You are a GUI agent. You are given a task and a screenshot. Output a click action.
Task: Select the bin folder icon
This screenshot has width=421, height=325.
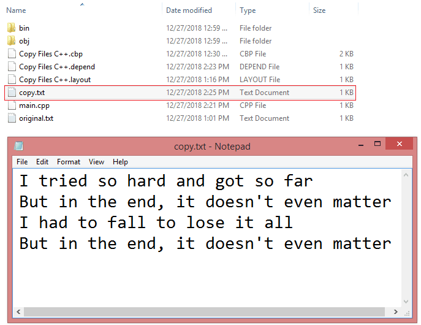11,28
